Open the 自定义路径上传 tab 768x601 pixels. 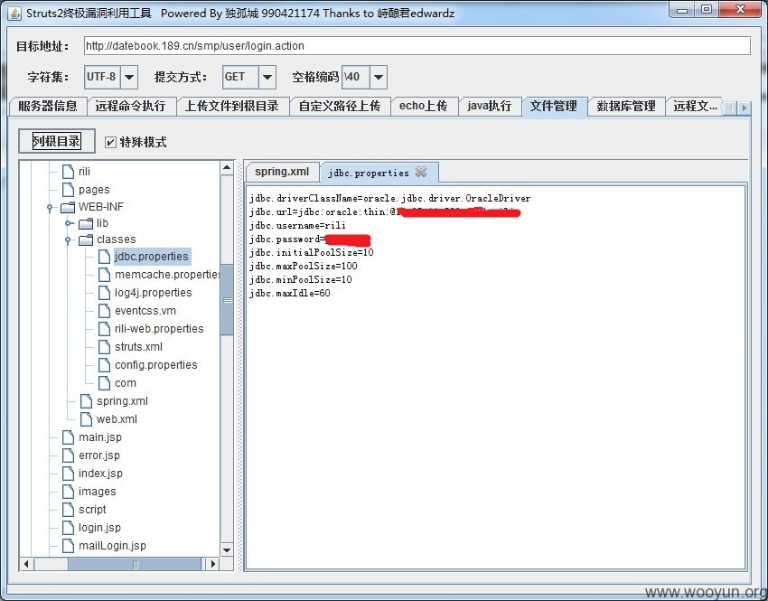click(x=340, y=107)
